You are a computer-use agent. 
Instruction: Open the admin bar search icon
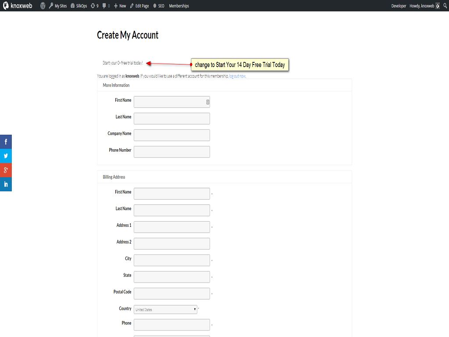coord(445,6)
